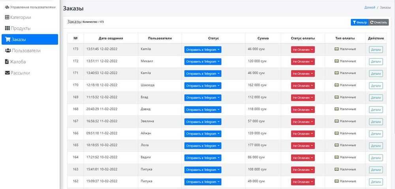The image size is (395, 189).
Task: Follow the Домой breadcrumb link
Action: click(370, 8)
